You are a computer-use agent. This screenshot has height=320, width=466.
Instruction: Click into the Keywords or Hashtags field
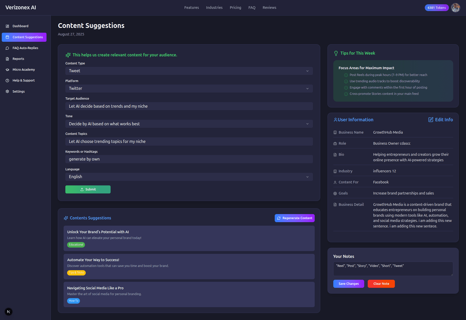pos(189,159)
